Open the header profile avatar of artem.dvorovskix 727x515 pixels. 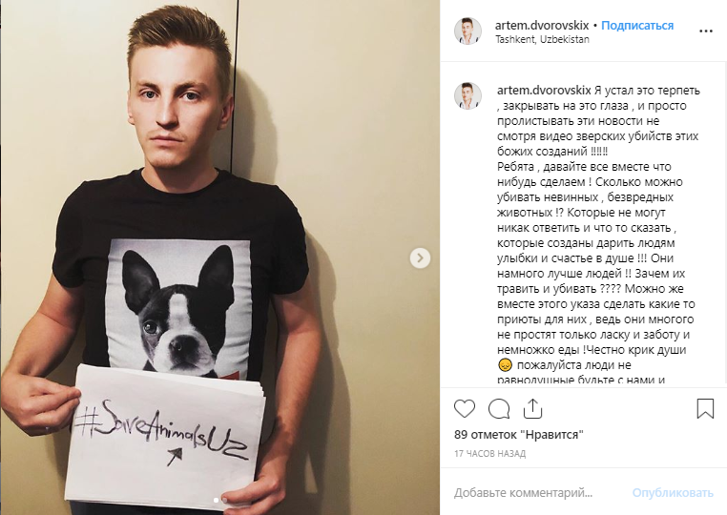(x=467, y=31)
